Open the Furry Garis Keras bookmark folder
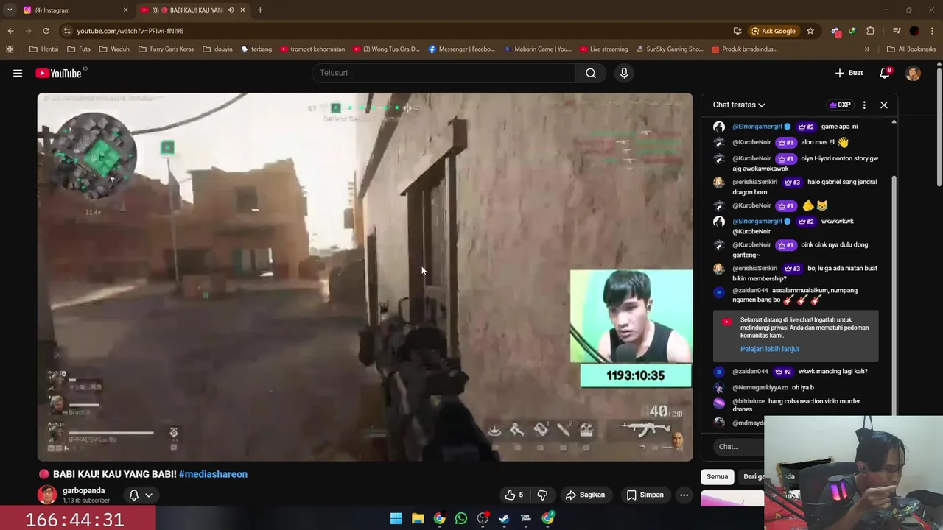 [x=166, y=49]
